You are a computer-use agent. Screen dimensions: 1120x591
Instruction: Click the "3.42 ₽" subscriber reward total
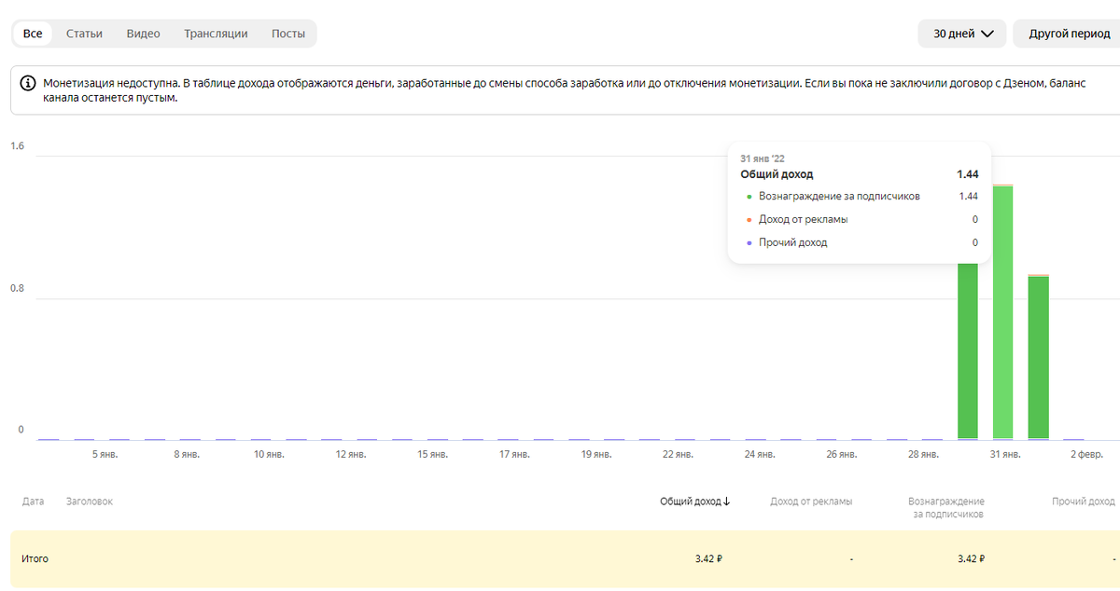tap(972, 559)
